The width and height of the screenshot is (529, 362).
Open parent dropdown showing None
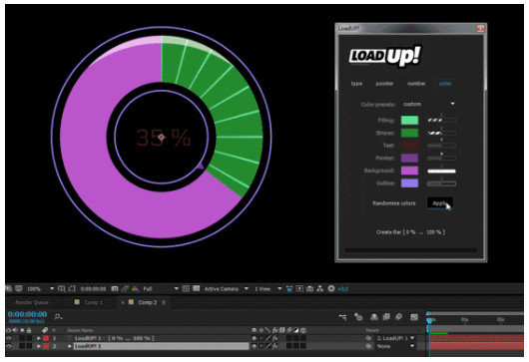tap(395, 346)
